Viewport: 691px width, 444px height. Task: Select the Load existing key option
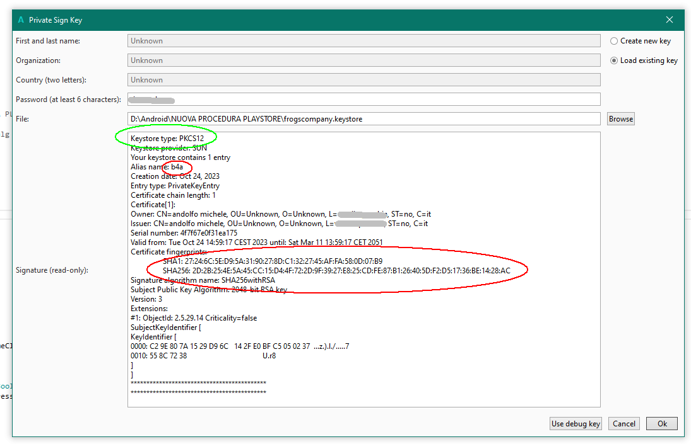[x=644, y=60]
